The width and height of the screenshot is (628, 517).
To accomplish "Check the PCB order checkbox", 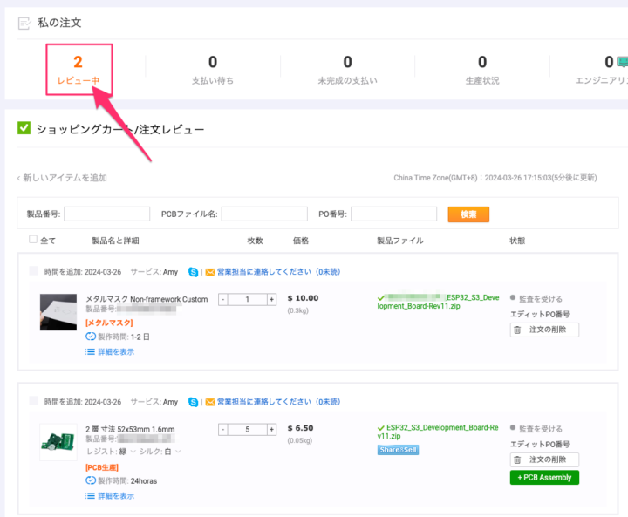I will pyautogui.click(x=34, y=402).
